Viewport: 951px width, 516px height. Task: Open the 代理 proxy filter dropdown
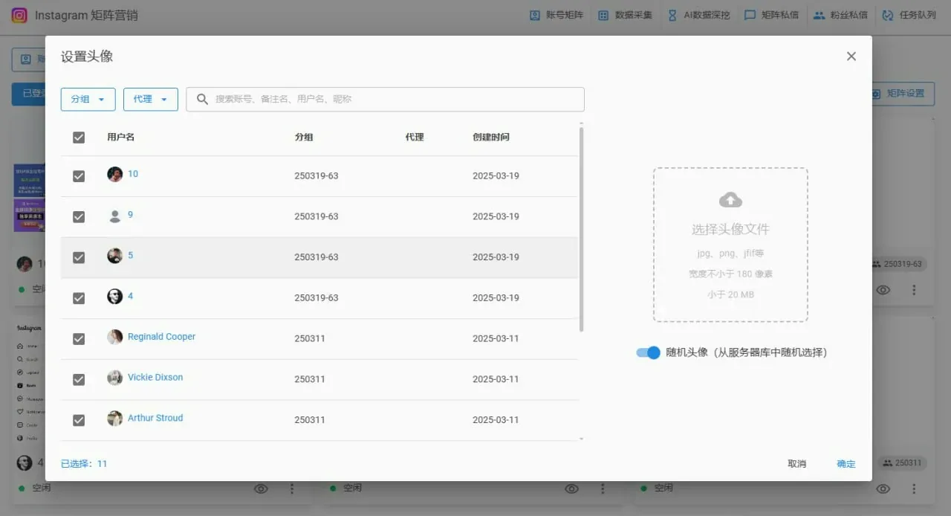150,99
